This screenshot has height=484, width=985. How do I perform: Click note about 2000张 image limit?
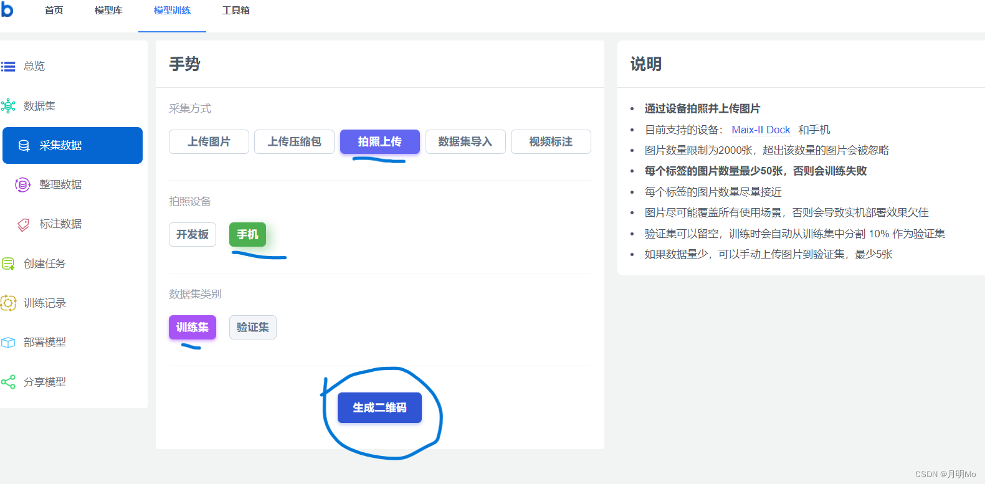pos(766,150)
